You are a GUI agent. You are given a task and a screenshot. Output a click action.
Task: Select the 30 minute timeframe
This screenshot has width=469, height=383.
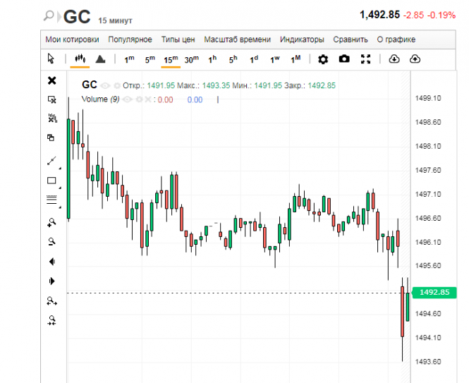click(191, 59)
